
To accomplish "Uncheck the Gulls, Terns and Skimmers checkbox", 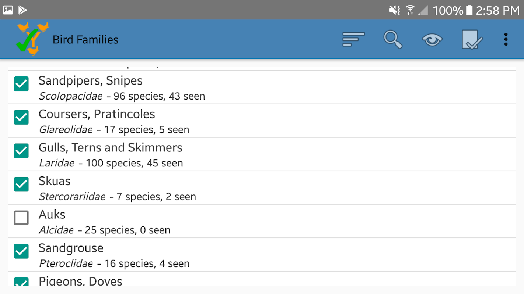I will pos(21,151).
